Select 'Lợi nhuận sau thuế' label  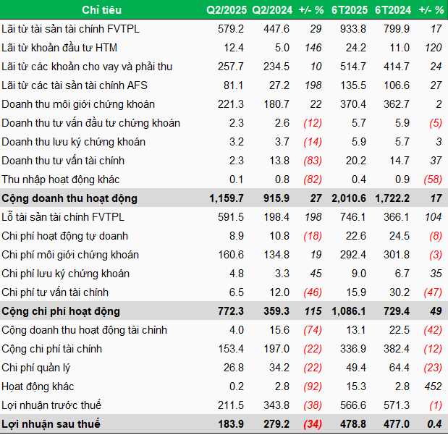click(51, 424)
